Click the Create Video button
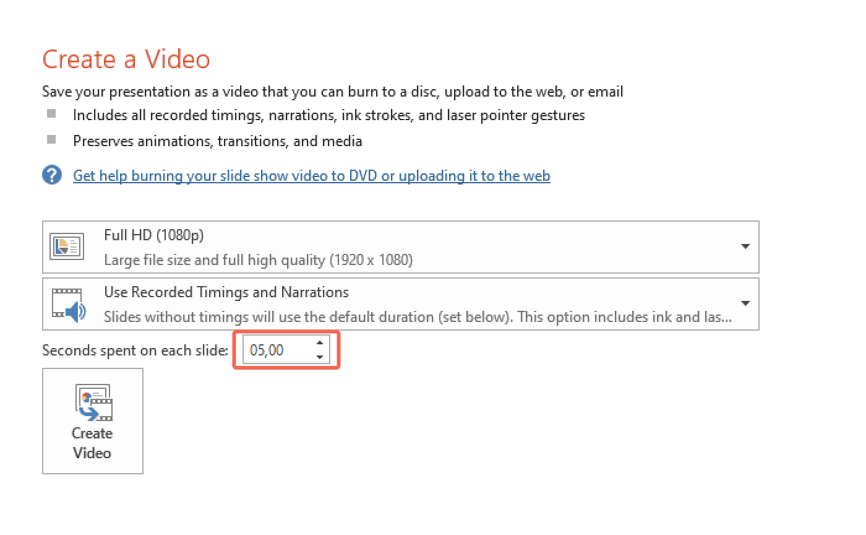The image size is (866, 535). coord(93,421)
